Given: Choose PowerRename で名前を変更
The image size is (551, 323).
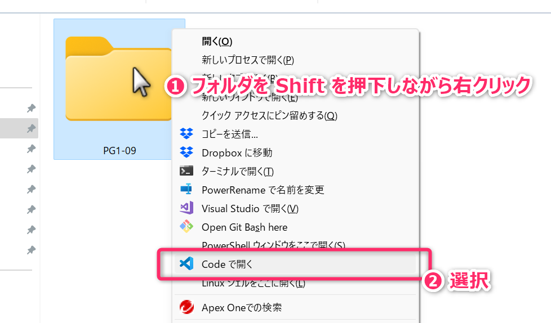Looking at the screenshot, I should [x=263, y=190].
